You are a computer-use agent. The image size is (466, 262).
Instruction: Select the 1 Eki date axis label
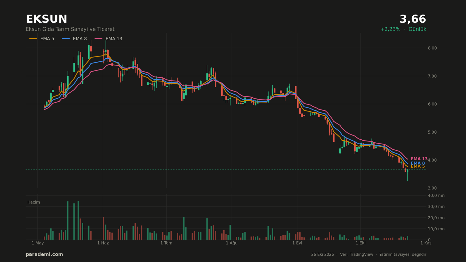click(360, 243)
